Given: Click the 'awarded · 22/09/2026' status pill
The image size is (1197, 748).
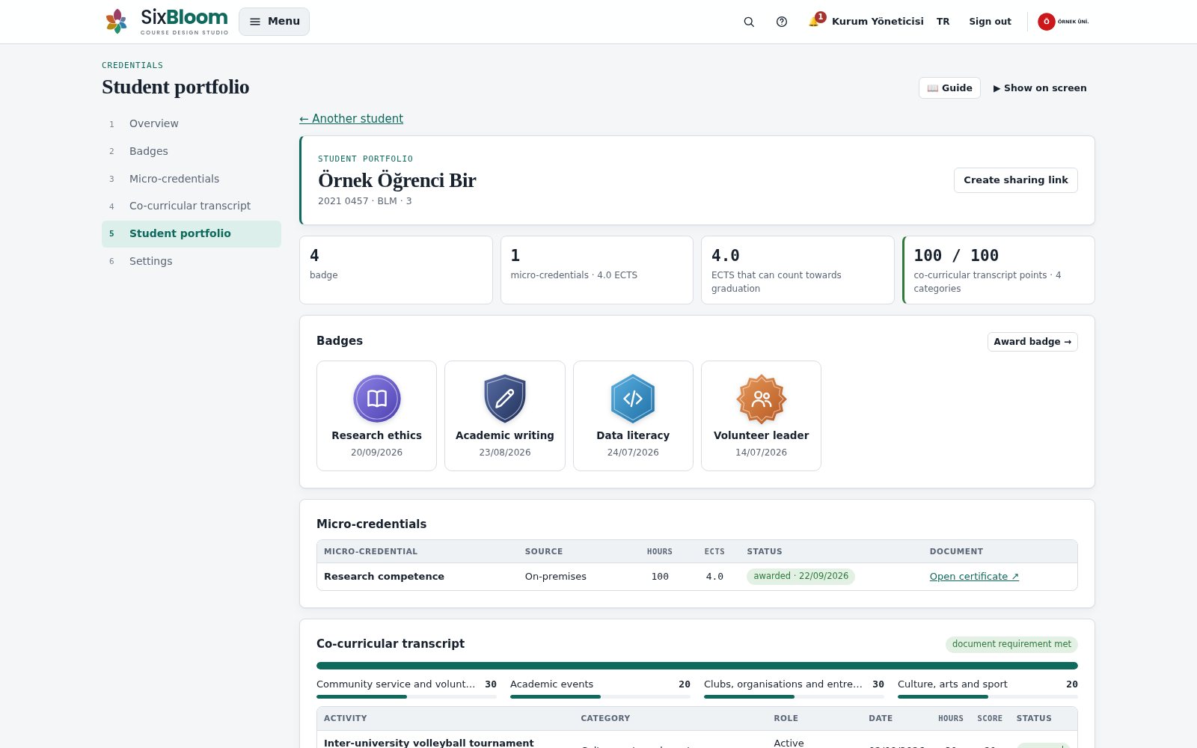Looking at the screenshot, I should coord(800,576).
